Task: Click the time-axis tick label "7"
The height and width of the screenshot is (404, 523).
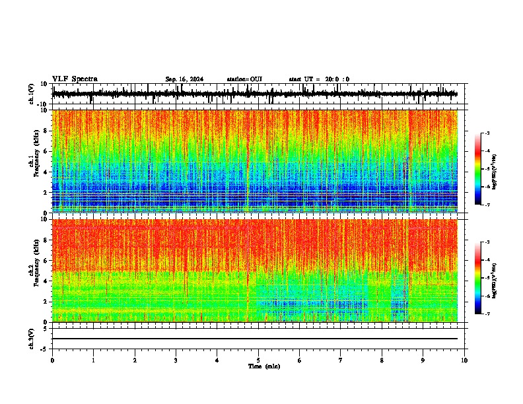Action: pyautogui.click(x=341, y=360)
